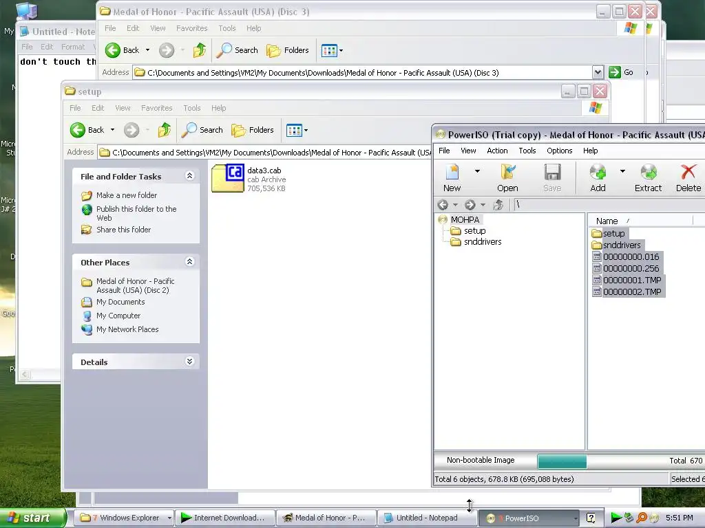The height and width of the screenshot is (528, 705).
Task: Open PowerISO forward history dropdown arrow
Action: 483,205
